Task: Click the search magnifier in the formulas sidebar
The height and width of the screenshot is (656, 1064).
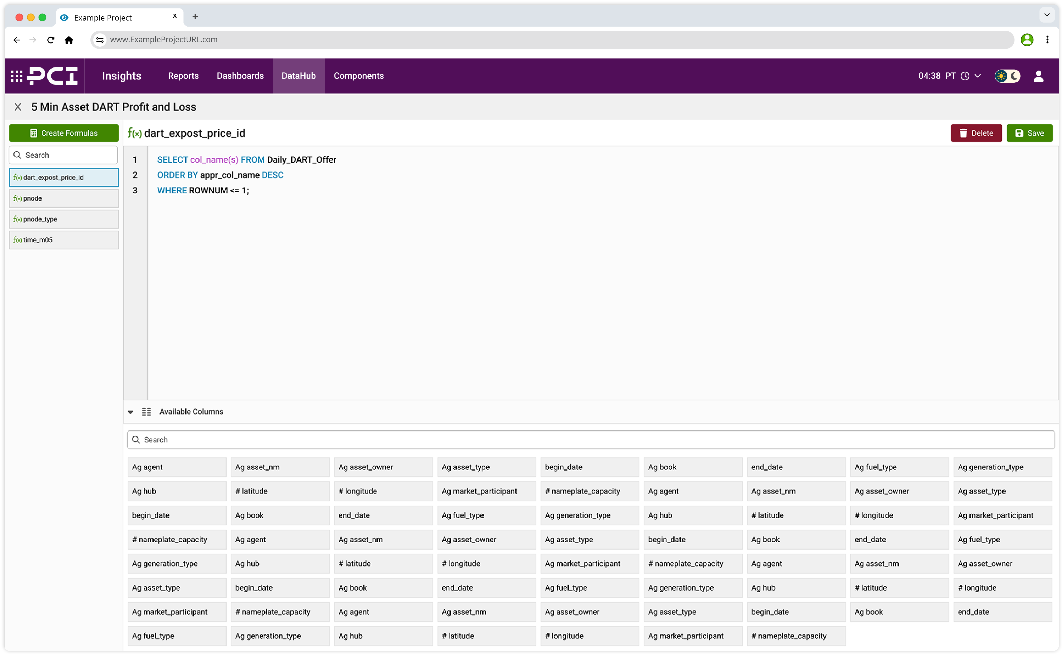Action: pos(18,155)
